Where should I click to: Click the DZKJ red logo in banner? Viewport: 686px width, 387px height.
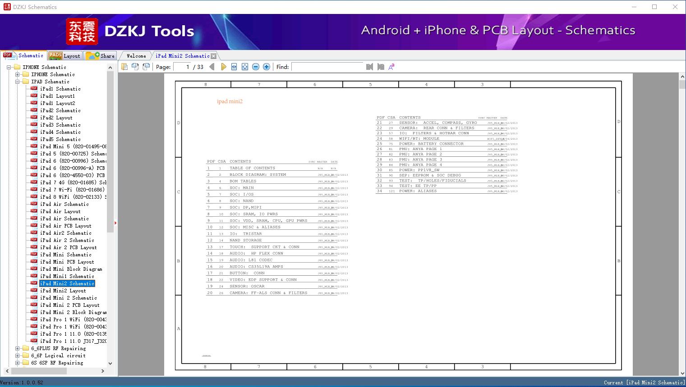(82, 32)
